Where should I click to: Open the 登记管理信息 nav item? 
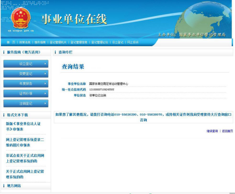79,42
